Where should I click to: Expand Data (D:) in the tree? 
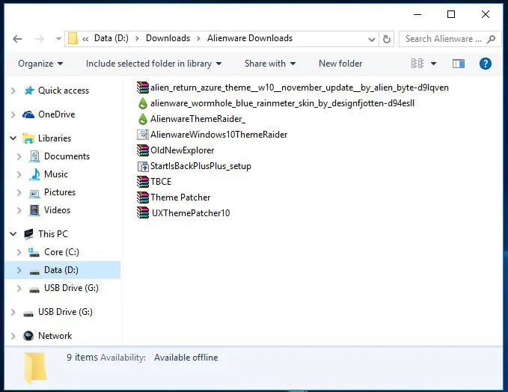coord(19,270)
